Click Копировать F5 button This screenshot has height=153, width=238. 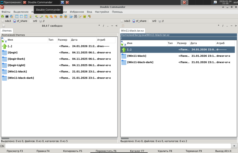pos(73,151)
